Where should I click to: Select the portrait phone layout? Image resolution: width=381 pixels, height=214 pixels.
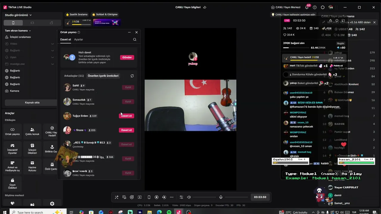click(x=13, y=23)
